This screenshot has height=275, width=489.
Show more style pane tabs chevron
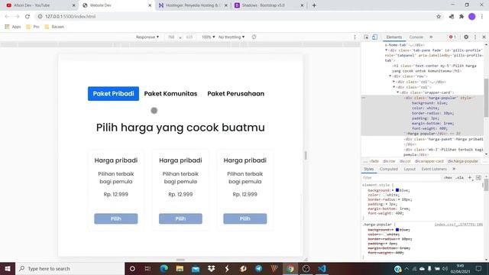(454, 169)
